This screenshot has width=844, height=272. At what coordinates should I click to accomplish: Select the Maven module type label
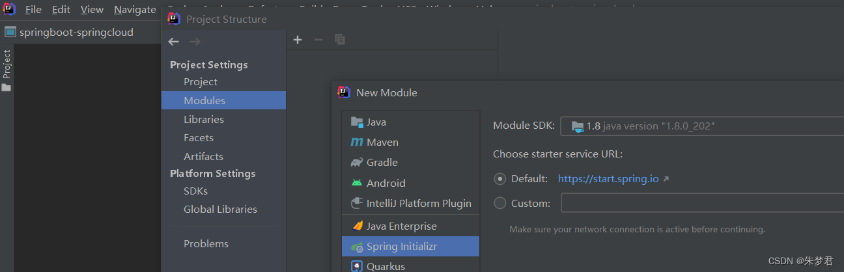pyautogui.click(x=382, y=142)
